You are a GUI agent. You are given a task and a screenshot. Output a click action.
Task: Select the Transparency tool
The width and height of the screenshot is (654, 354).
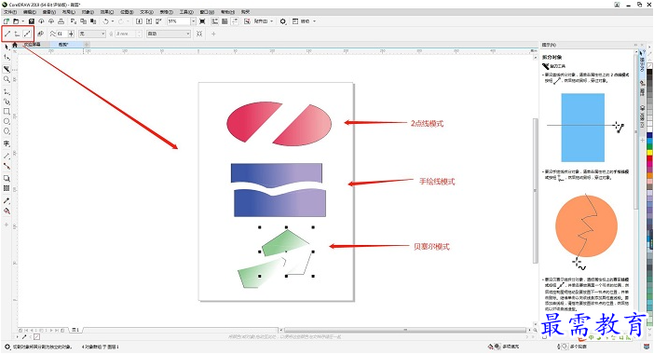click(x=7, y=188)
